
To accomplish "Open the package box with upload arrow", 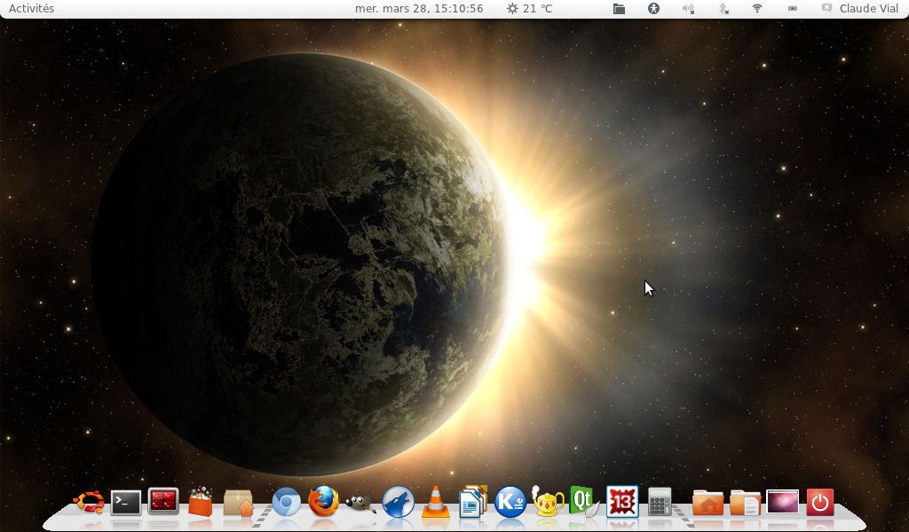I will coord(238,502).
